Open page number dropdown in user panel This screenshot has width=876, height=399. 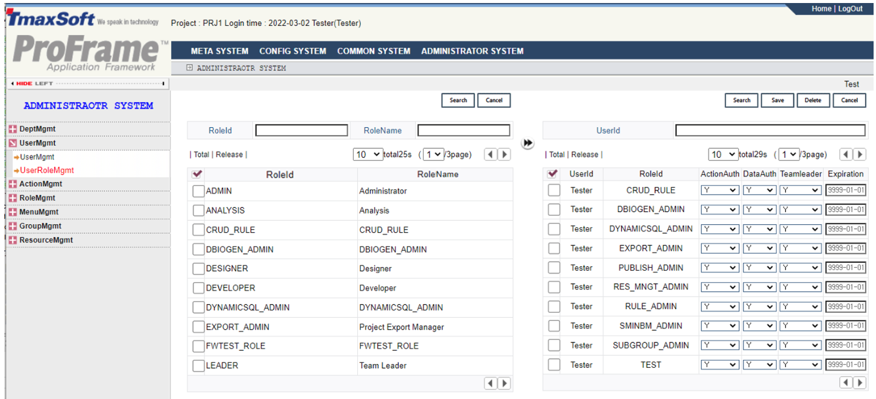click(789, 155)
